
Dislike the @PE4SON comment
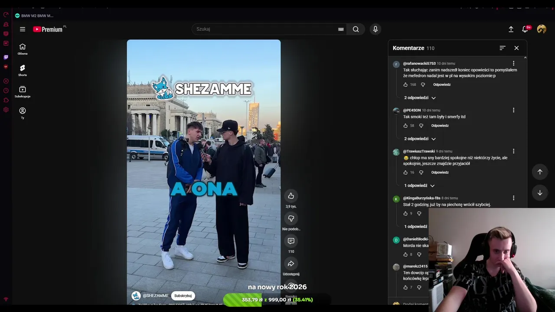(x=421, y=126)
